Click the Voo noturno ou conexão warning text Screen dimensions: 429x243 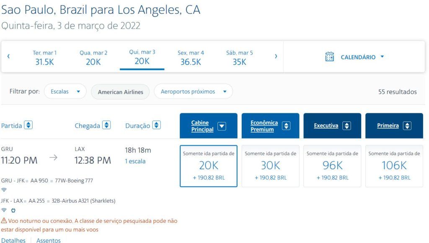pos(89,225)
